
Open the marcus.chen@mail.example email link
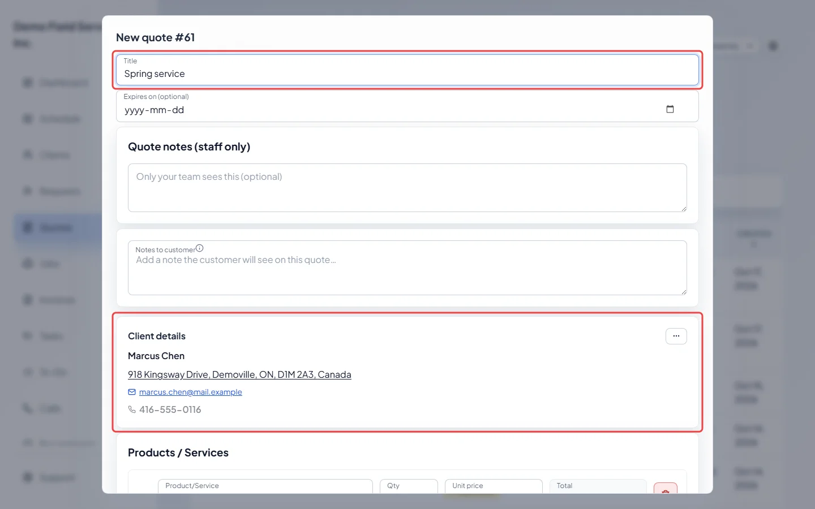[191, 392]
